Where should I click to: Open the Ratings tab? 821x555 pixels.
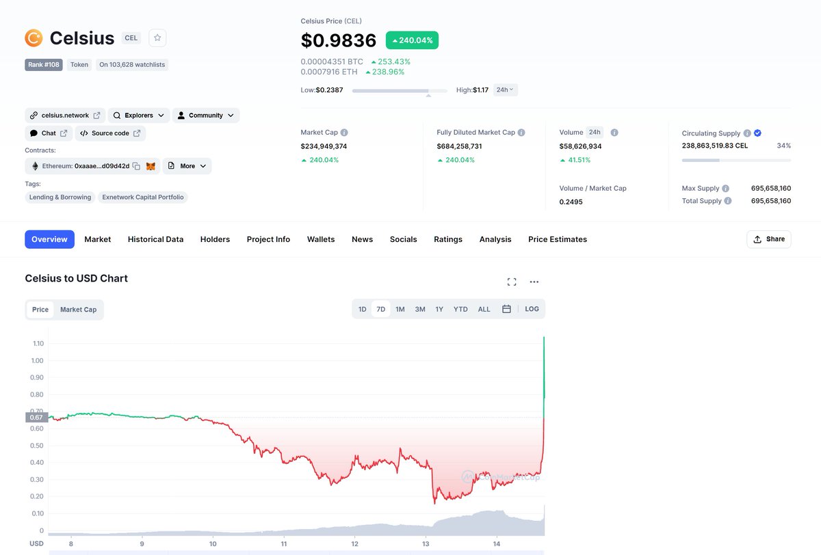(448, 239)
